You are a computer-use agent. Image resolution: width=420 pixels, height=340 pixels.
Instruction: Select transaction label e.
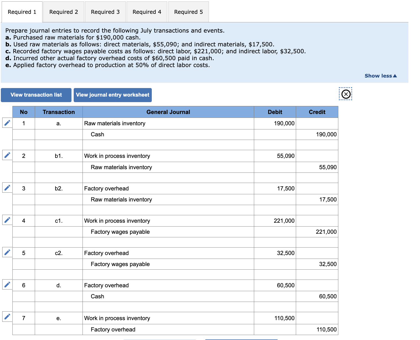pos(59,318)
